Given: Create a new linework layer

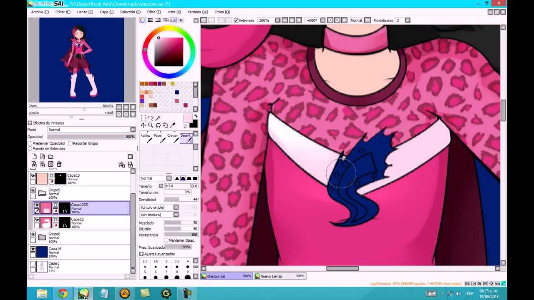Looking at the screenshot, I should tap(43, 157).
